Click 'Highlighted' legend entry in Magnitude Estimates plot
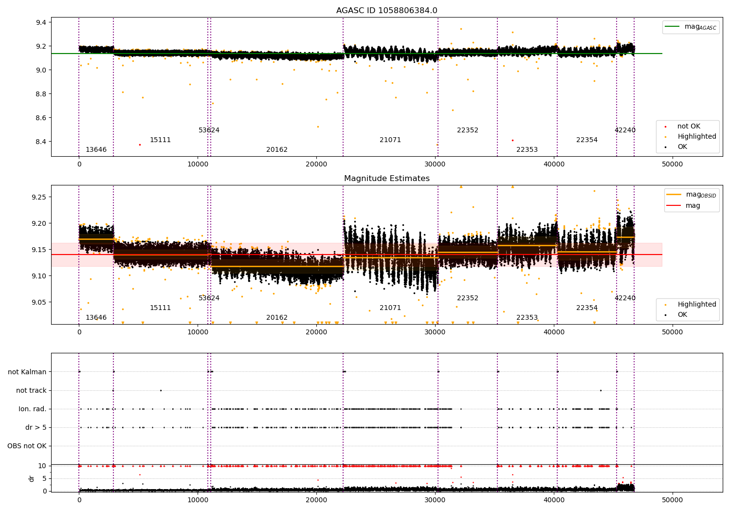 [696, 304]
